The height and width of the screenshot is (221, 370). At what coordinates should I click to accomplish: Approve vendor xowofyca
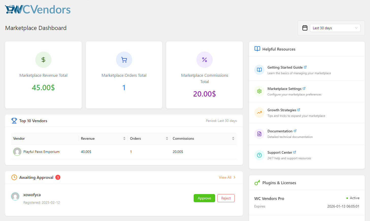click(x=204, y=198)
